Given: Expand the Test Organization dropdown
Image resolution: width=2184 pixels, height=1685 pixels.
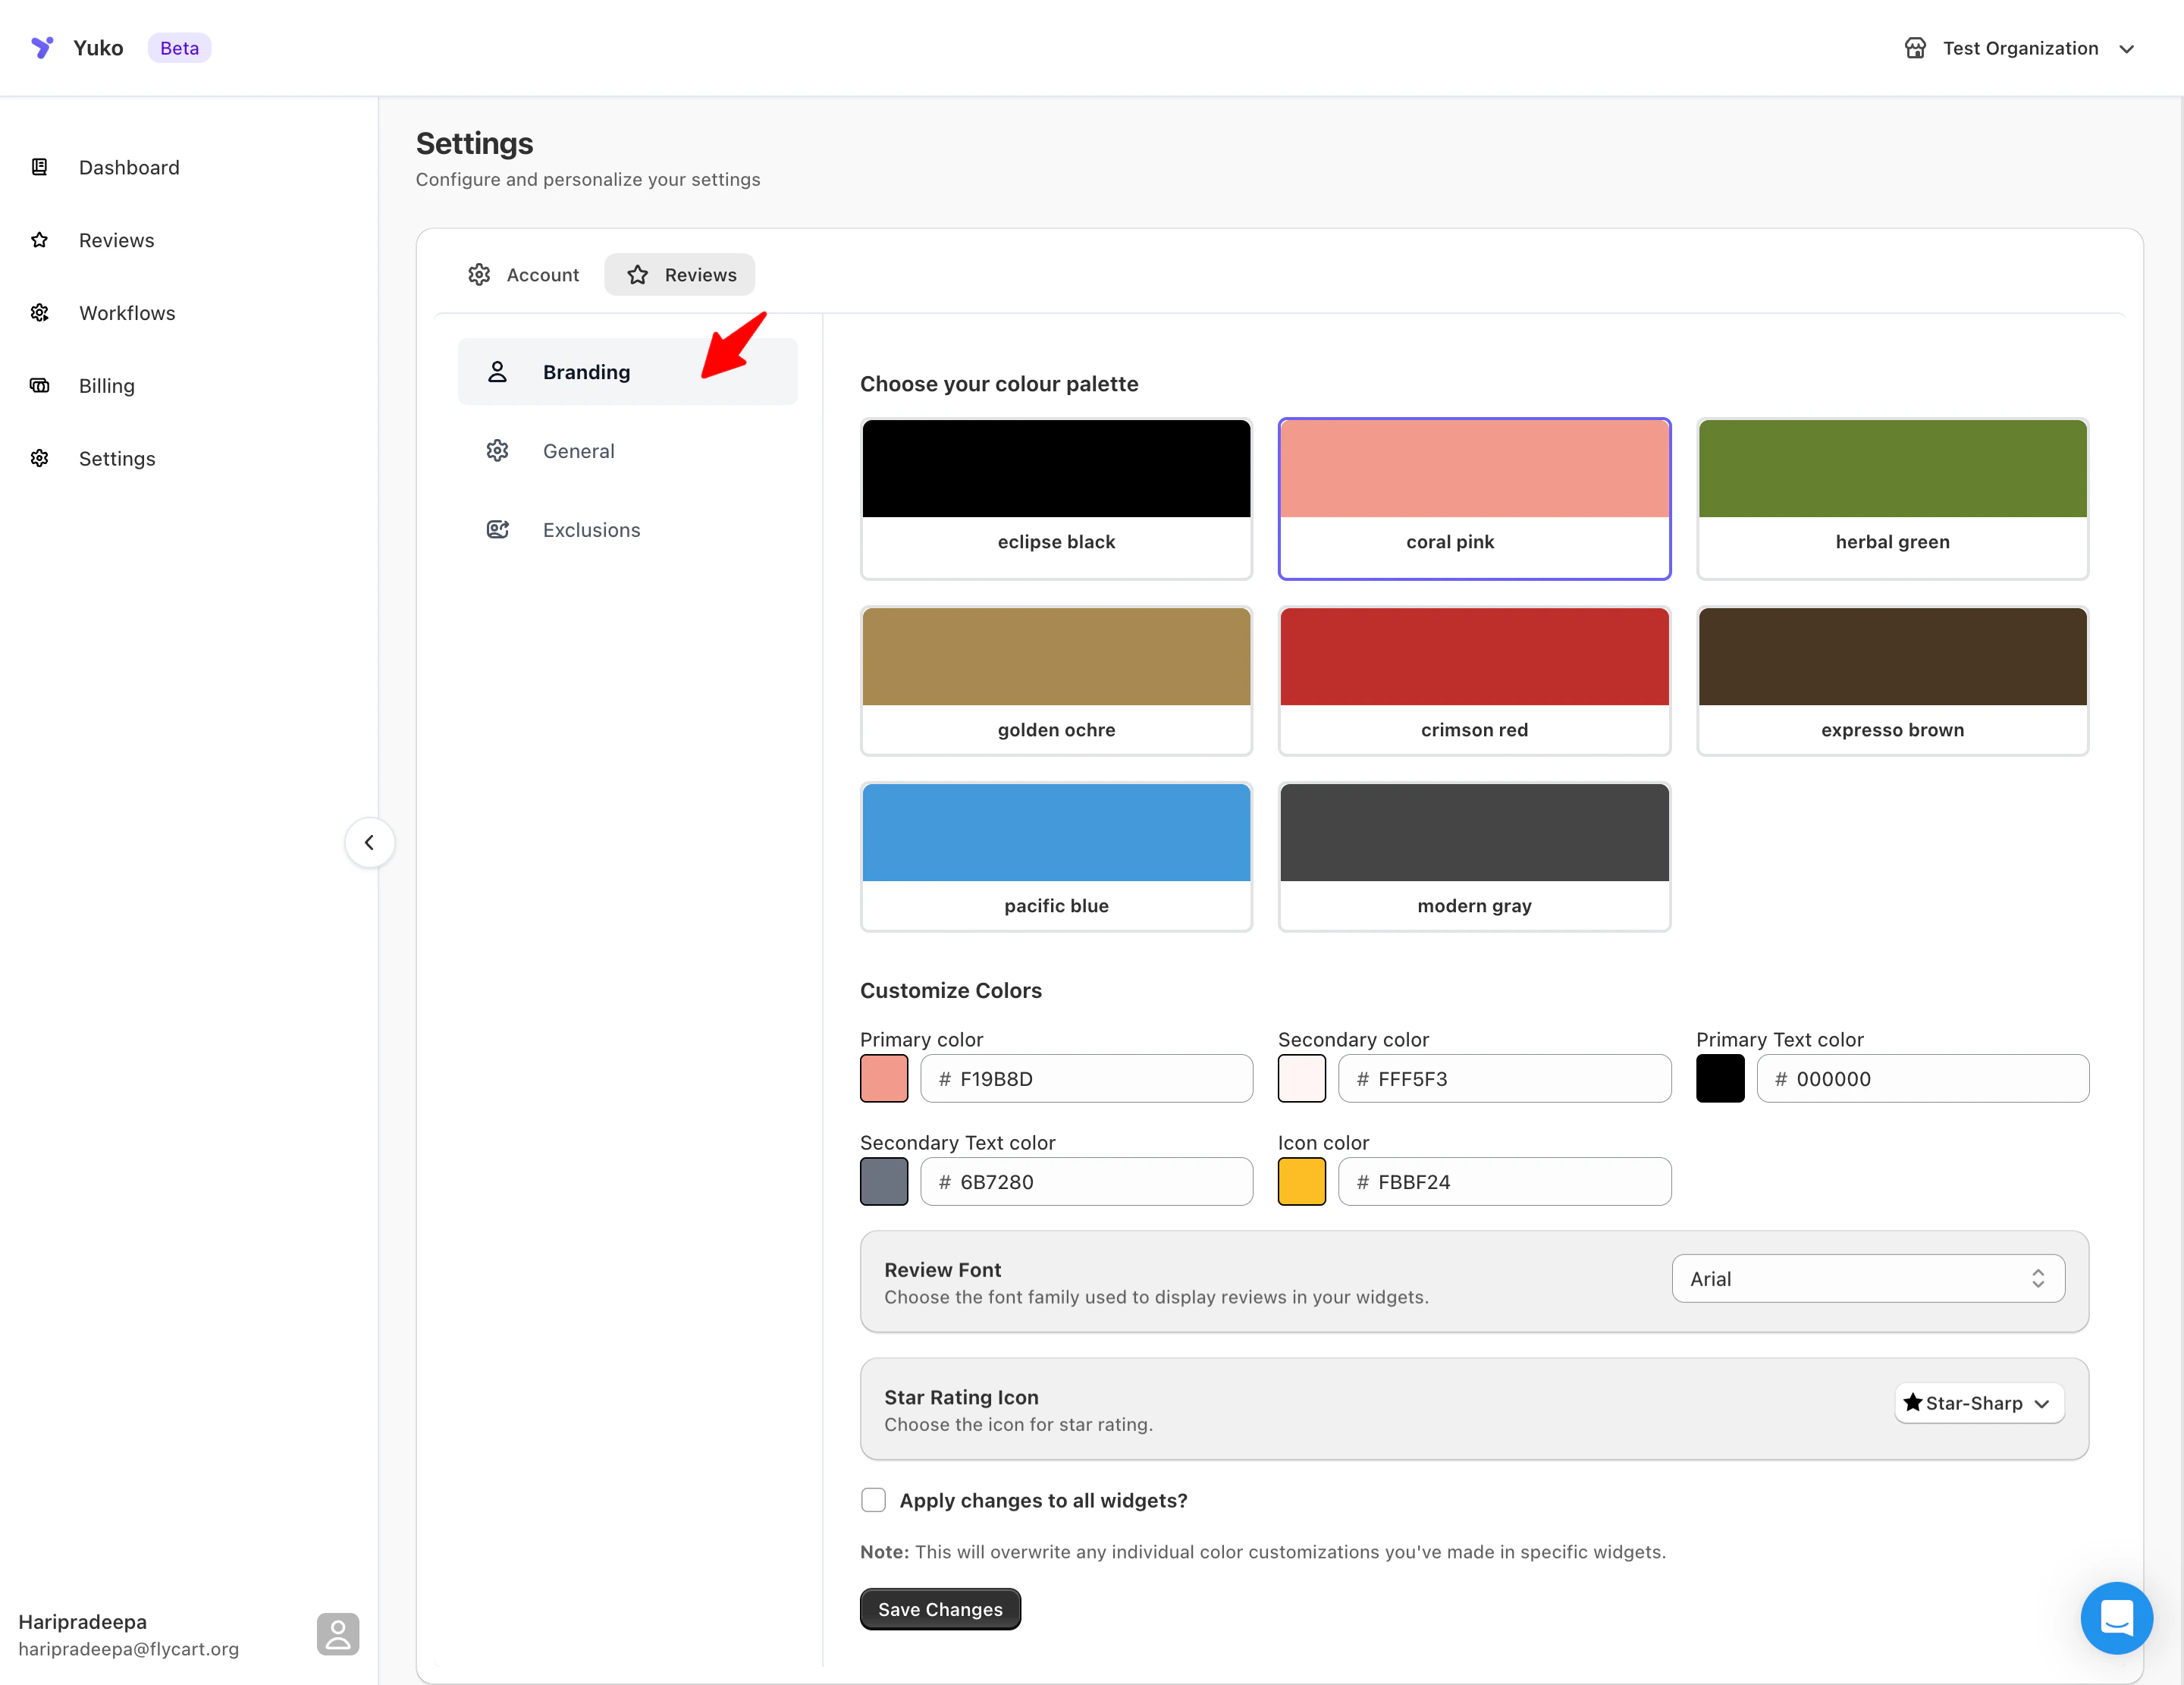Looking at the screenshot, I should 2020,48.
